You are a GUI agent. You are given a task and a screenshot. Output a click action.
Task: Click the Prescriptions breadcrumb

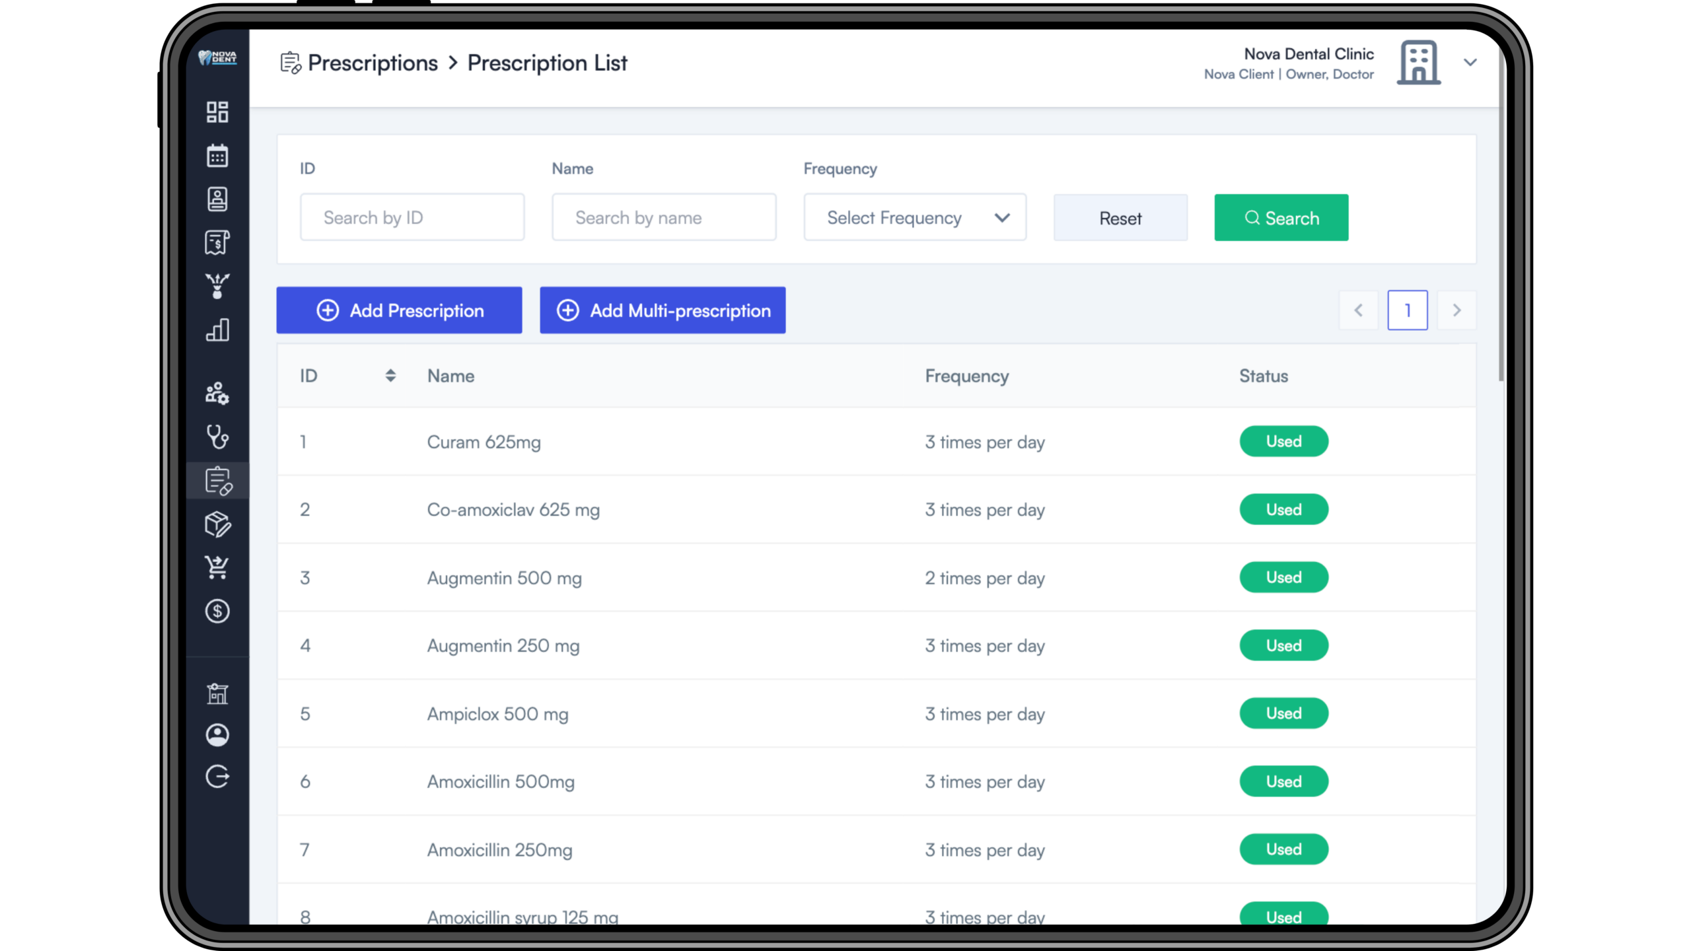point(373,63)
